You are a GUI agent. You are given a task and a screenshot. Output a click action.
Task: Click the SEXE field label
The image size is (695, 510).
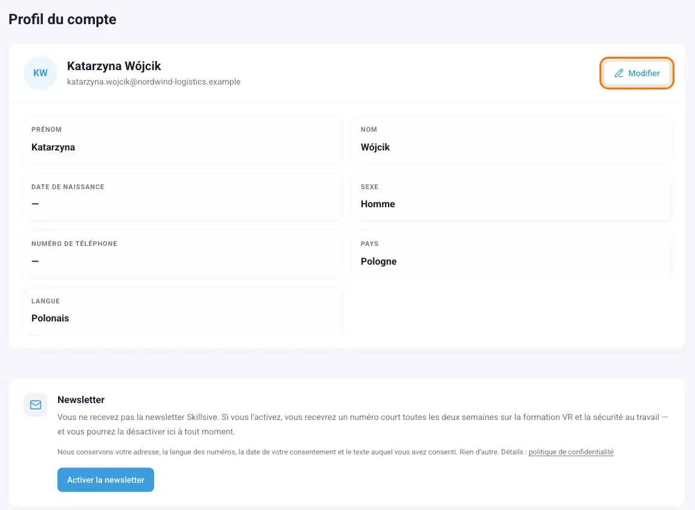pyautogui.click(x=370, y=187)
